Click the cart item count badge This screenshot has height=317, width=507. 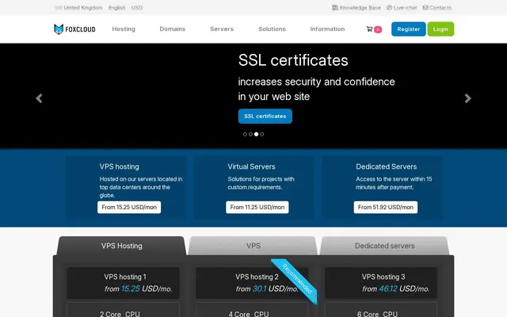point(378,29)
